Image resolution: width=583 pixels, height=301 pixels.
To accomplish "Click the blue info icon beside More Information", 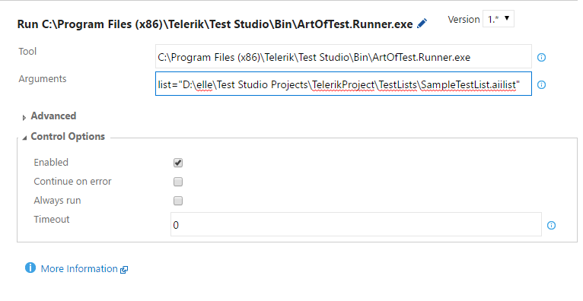I will (30, 268).
